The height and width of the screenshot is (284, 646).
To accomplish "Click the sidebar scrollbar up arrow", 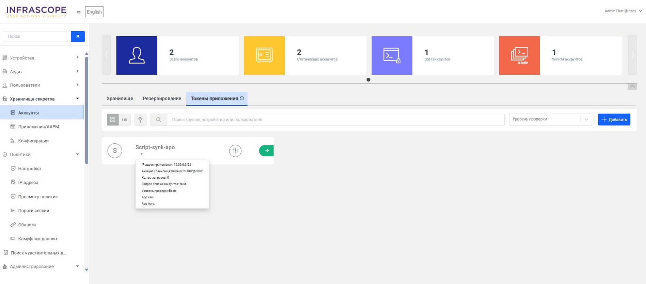I will pos(86,54).
